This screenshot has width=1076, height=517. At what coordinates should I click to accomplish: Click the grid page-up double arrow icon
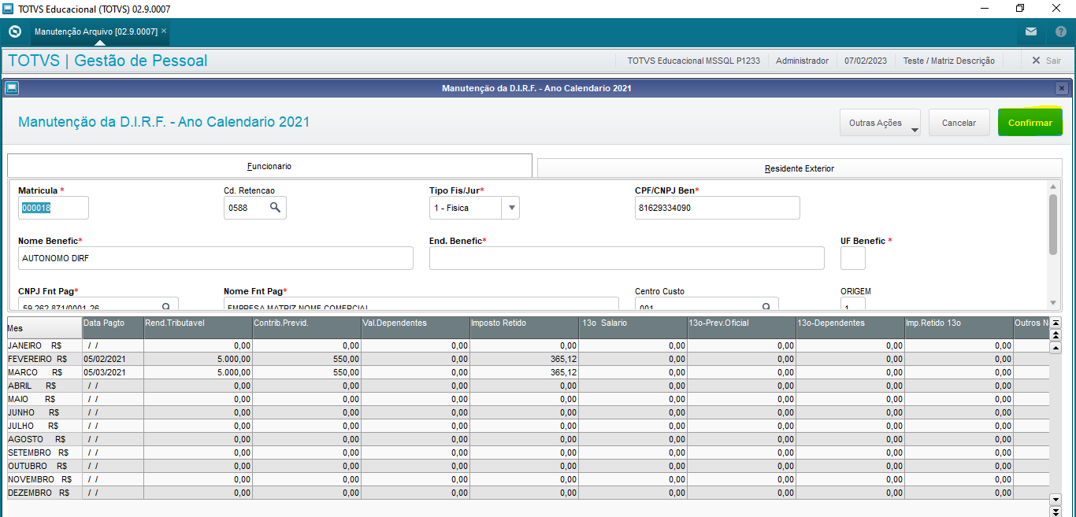[1056, 335]
